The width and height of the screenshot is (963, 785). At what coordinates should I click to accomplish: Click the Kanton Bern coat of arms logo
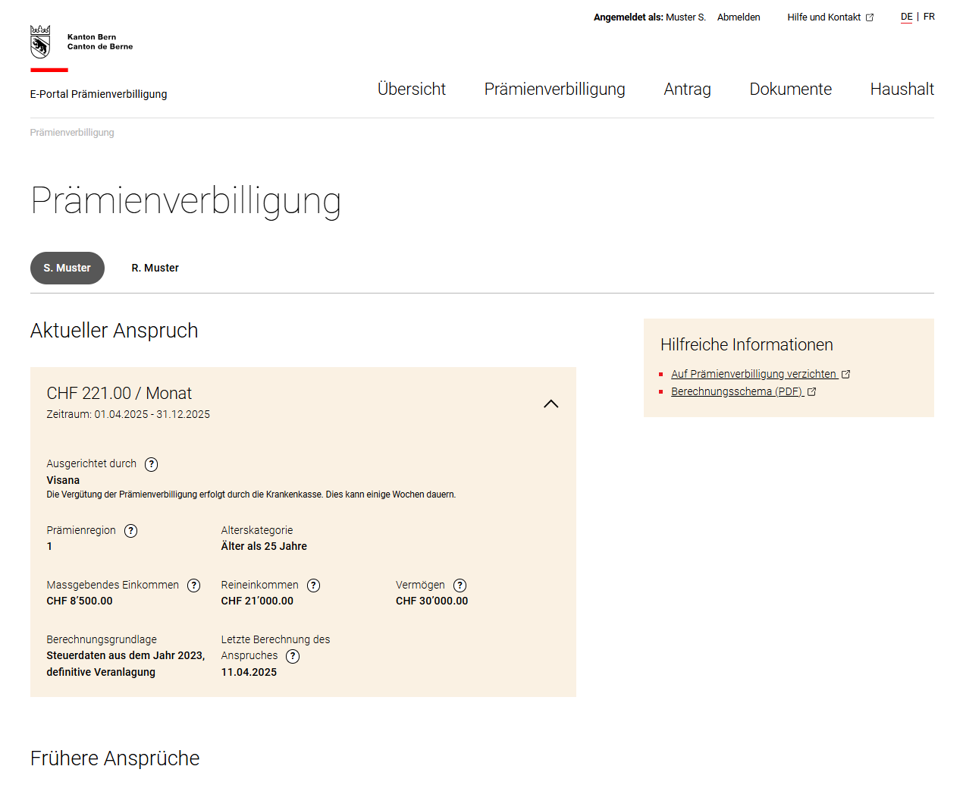click(39, 40)
